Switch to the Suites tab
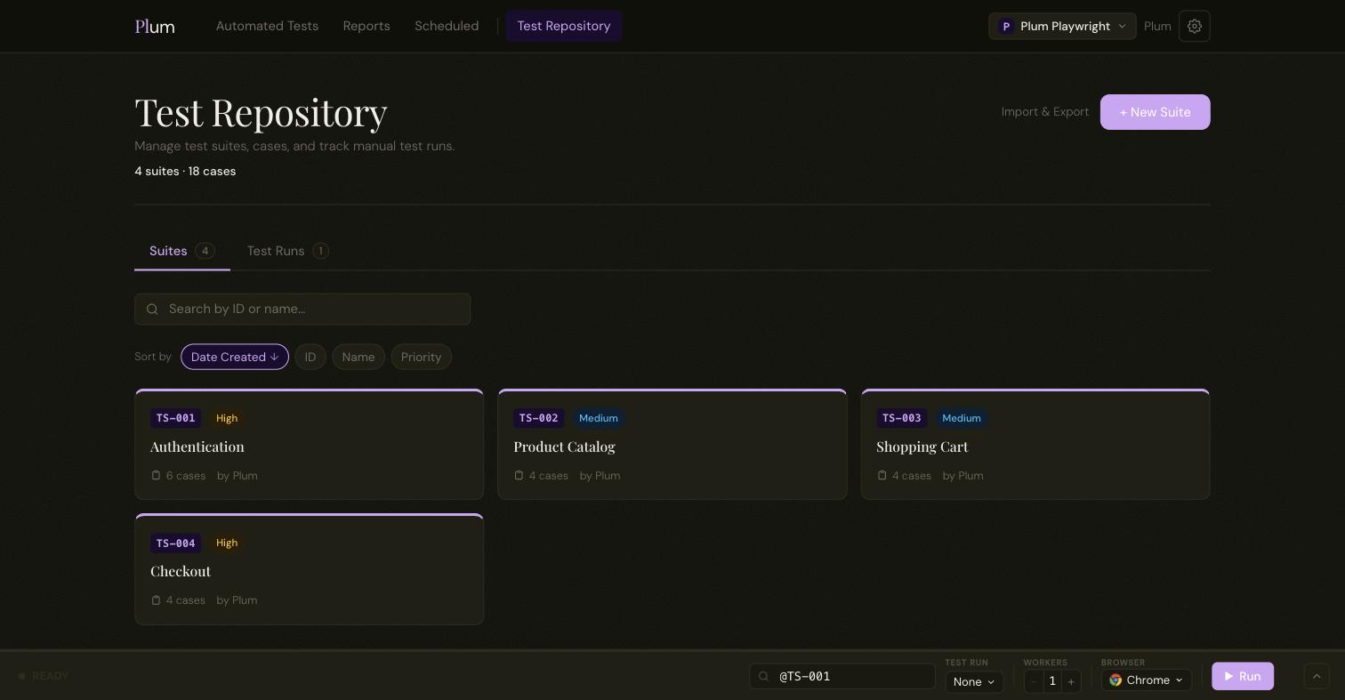Screen dimensions: 1345x700 pyautogui.click(x=182, y=251)
